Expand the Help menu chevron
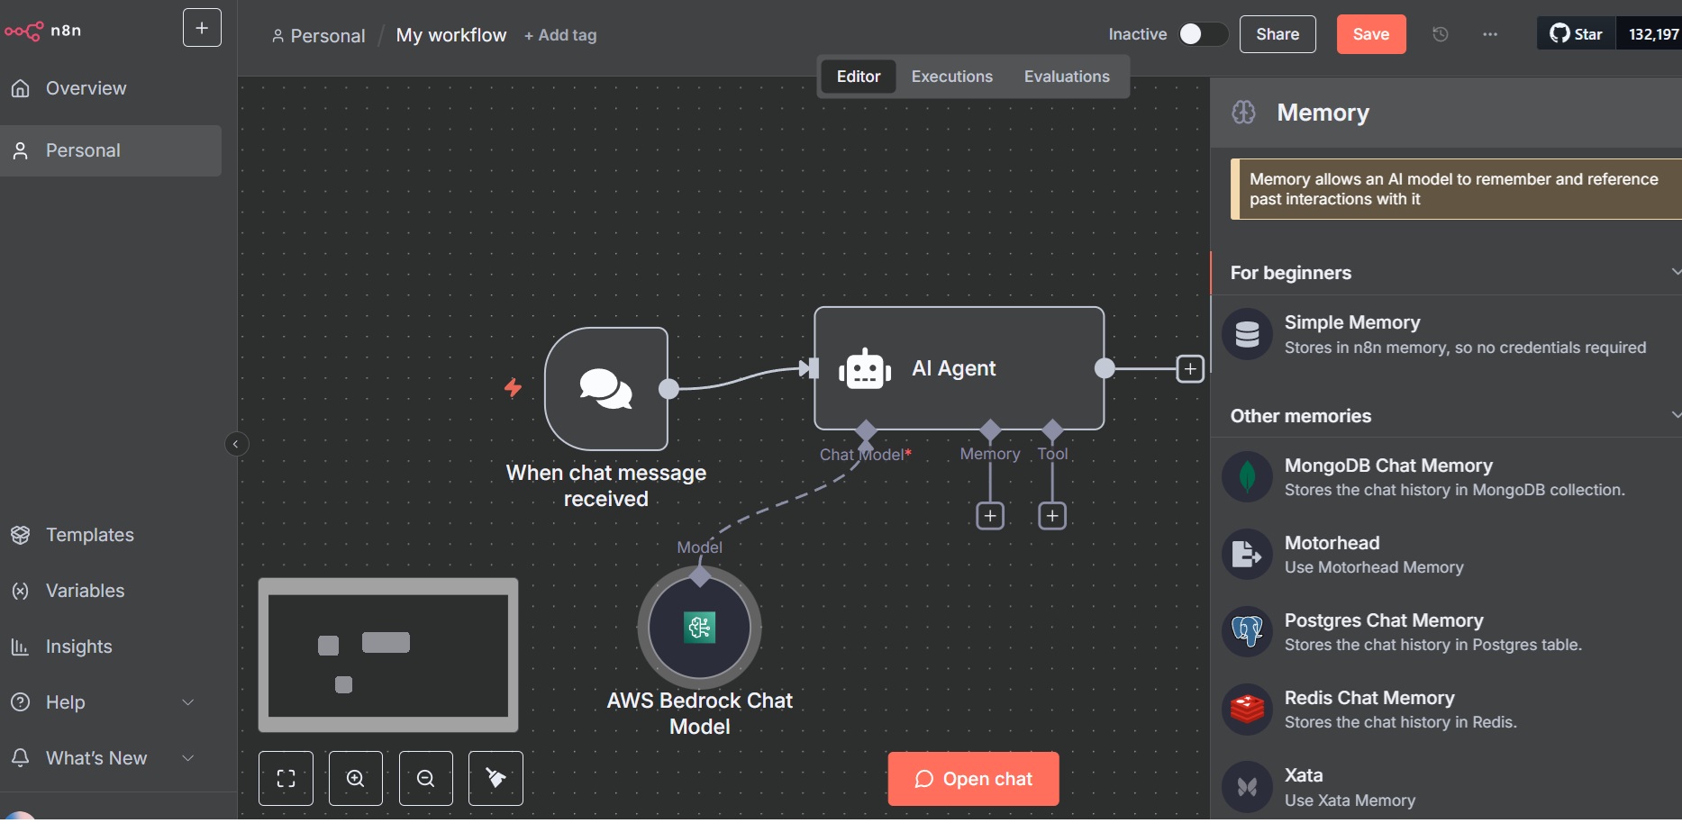 188,702
